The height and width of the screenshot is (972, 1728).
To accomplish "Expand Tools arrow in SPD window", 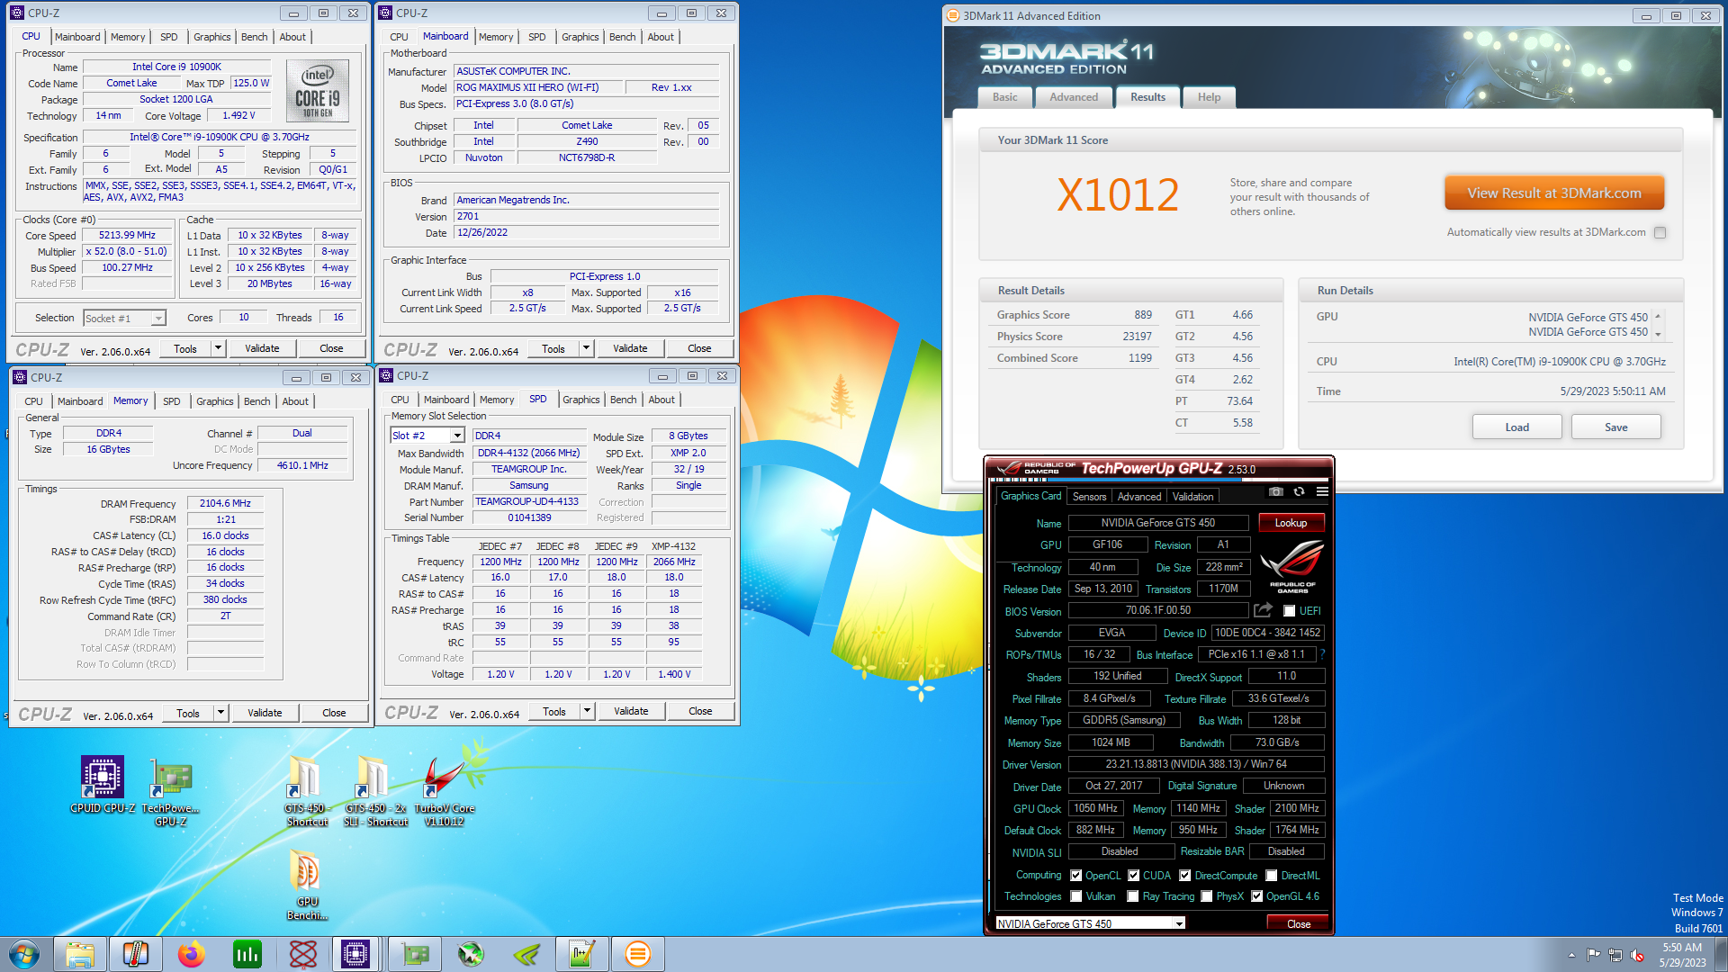I will [587, 711].
